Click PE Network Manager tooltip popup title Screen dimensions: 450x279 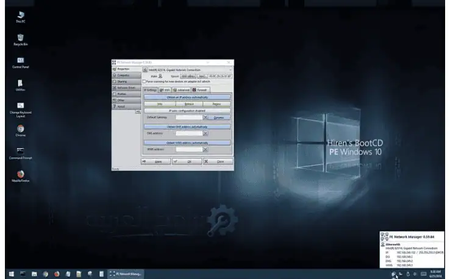(x=412, y=237)
